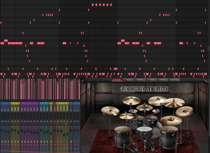Open the Toms tab
The width and height of the screenshot is (210, 153).
tap(151, 80)
